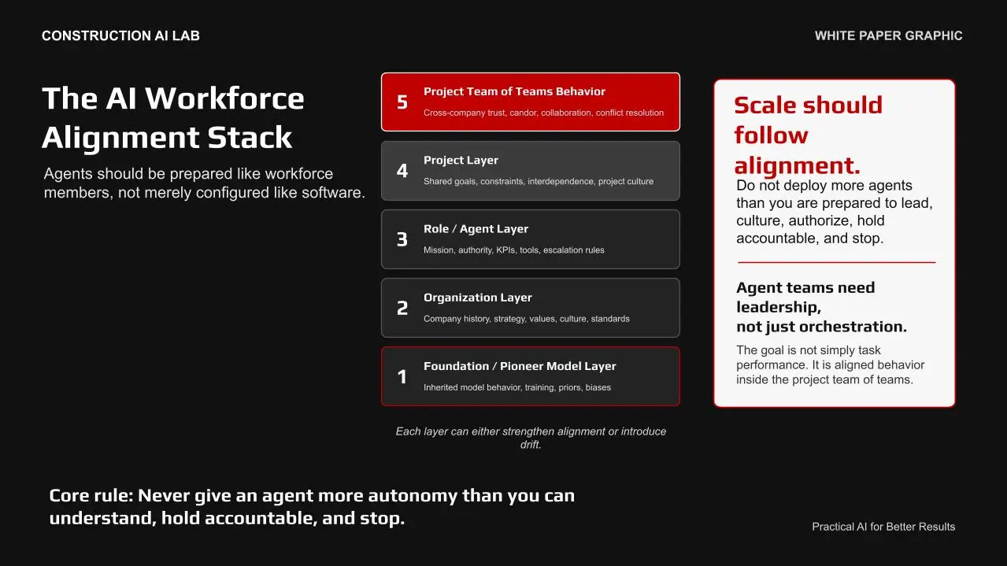Click 'Inherited model behavior, training, priors' text
The image size is (1007, 566).
[x=517, y=387]
